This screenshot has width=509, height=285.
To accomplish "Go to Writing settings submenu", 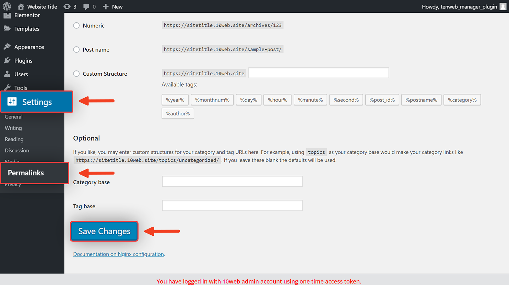I will [13, 128].
